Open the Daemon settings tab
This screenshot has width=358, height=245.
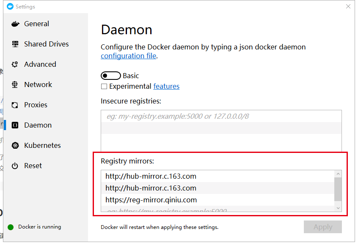pos(38,125)
